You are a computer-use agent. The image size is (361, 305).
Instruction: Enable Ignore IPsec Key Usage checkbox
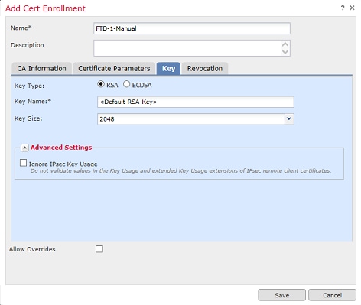[x=23, y=163]
